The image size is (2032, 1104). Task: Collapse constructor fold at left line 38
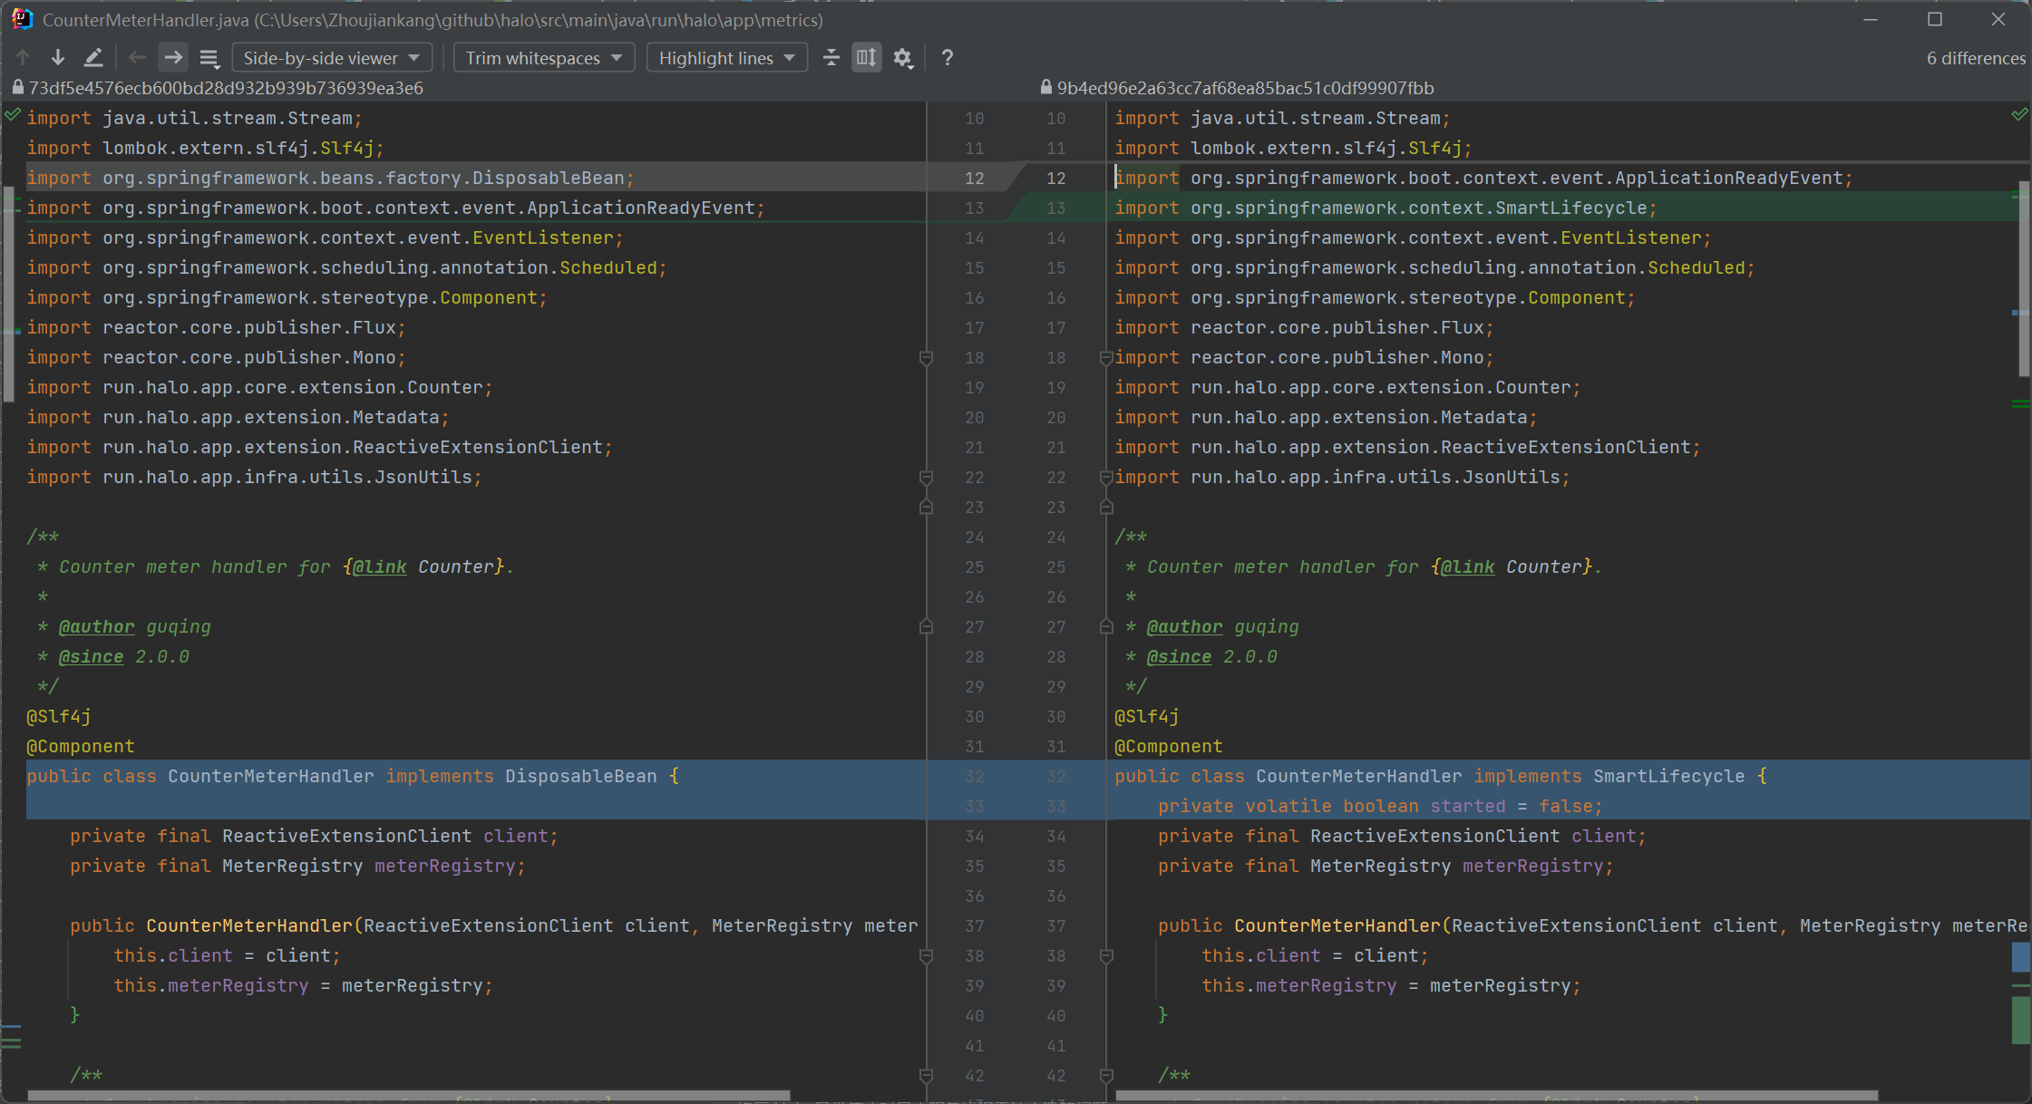[926, 956]
